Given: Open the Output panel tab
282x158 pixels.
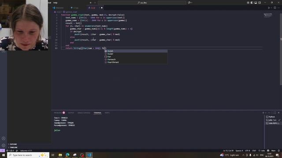Looking at the screenshot, I should point(71,113).
